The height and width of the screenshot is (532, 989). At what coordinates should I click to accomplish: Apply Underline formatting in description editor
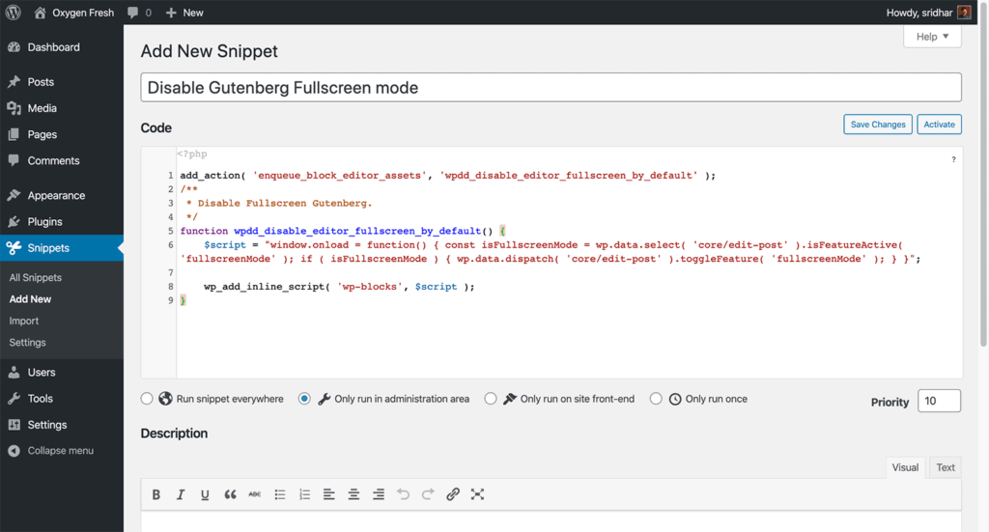coord(205,494)
